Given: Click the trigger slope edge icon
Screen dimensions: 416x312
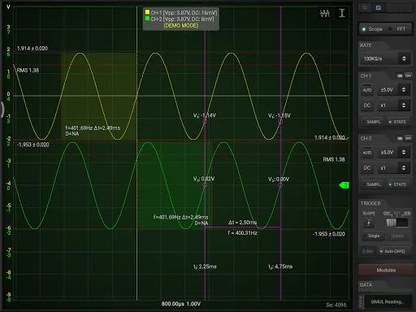Looking at the screenshot, I should pyautogui.click(x=369, y=223).
